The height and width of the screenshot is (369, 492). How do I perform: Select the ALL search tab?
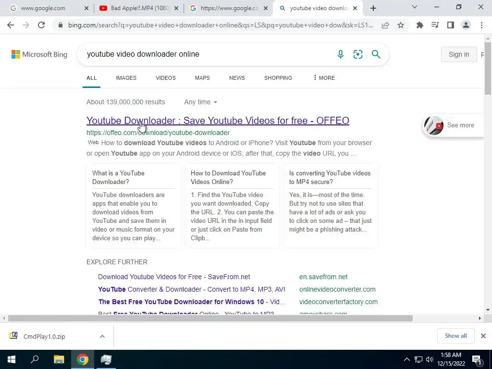click(92, 78)
